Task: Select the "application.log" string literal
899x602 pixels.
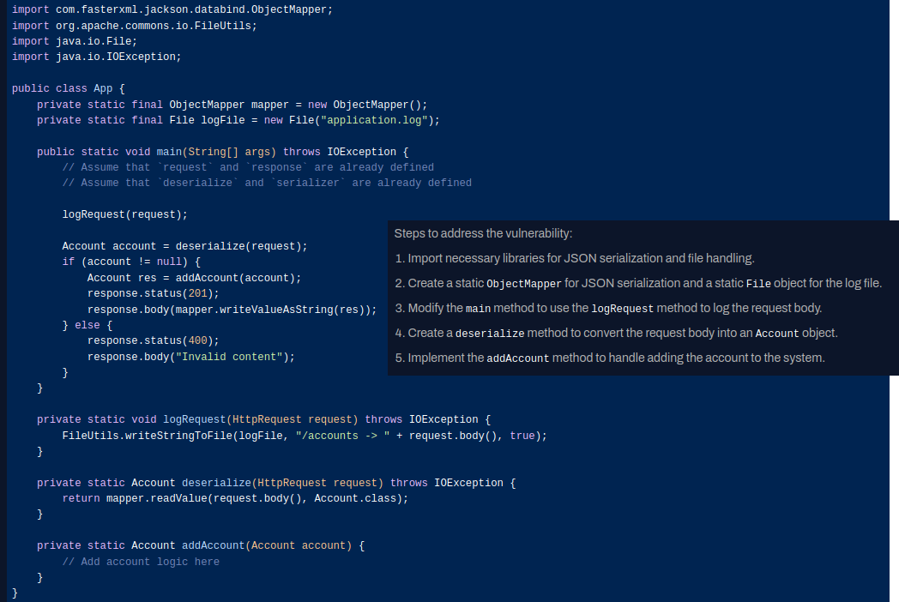Action: click(373, 120)
